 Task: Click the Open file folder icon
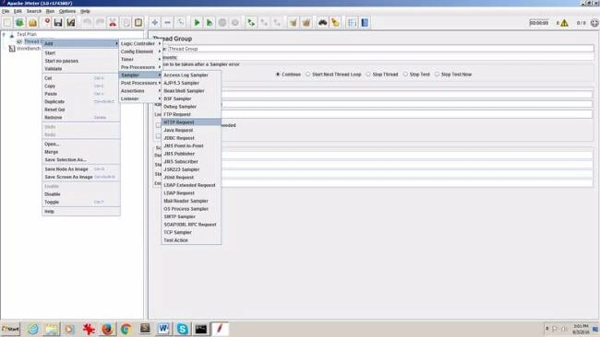click(32, 22)
